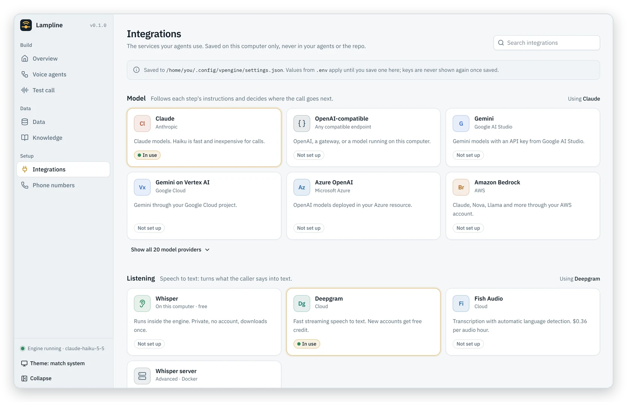627x402 pixels.
Task: Click the Claude Cl provider icon
Action: 142,123
